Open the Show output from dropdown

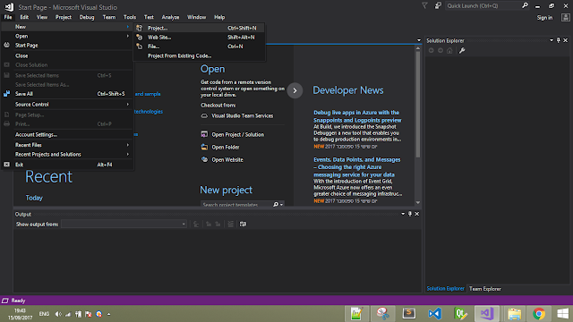click(x=124, y=224)
